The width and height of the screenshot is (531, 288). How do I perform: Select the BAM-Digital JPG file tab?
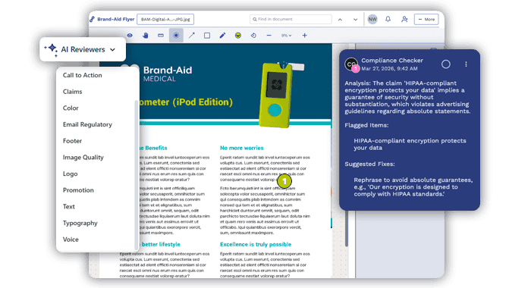tap(165, 19)
